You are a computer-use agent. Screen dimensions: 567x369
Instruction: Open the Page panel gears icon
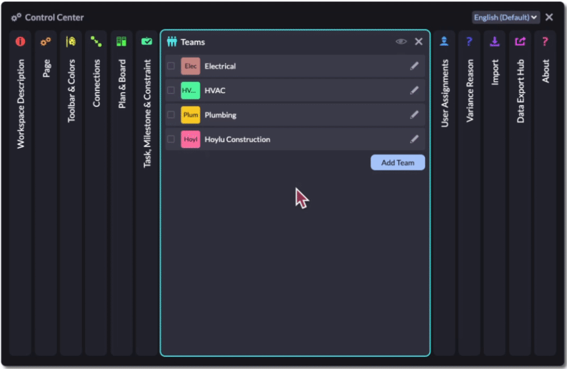[x=45, y=41]
